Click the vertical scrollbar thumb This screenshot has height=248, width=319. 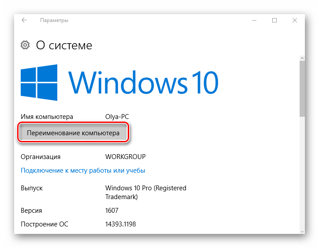302,89
